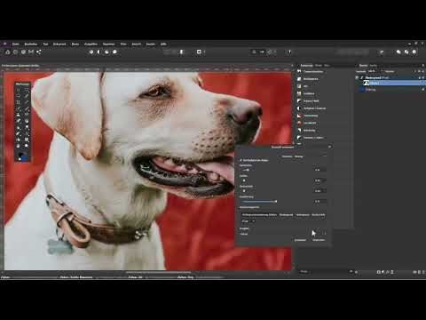Open the Hilfe menu
The image size is (426, 320).
pyautogui.click(x=163, y=44)
